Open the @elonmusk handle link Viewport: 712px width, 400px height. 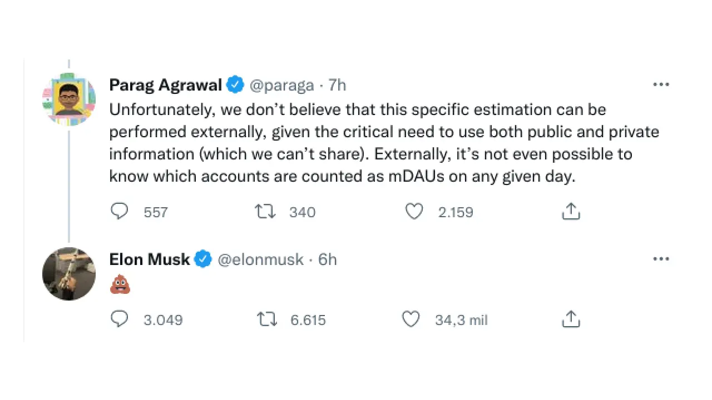pyautogui.click(x=260, y=259)
